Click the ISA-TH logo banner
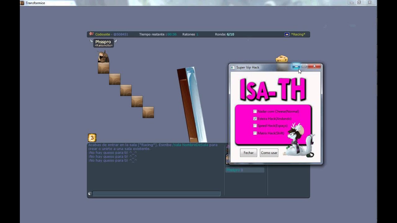397x223 pixels. pos(273,90)
